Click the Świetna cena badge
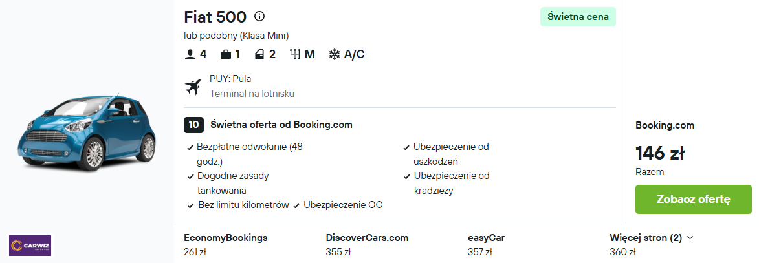 (x=578, y=17)
